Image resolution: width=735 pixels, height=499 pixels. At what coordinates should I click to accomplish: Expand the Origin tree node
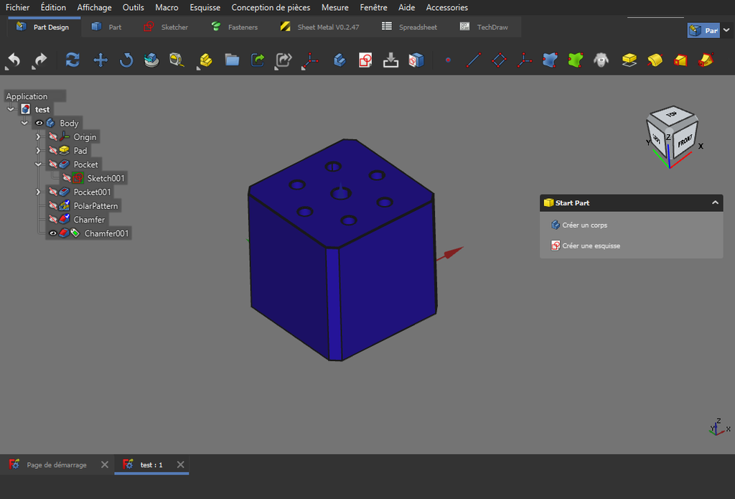coord(39,137)
